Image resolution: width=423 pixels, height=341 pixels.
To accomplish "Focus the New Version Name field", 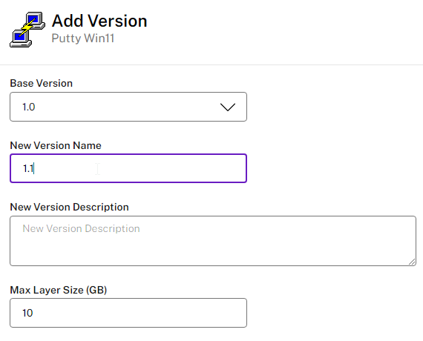I will [128, 168].
